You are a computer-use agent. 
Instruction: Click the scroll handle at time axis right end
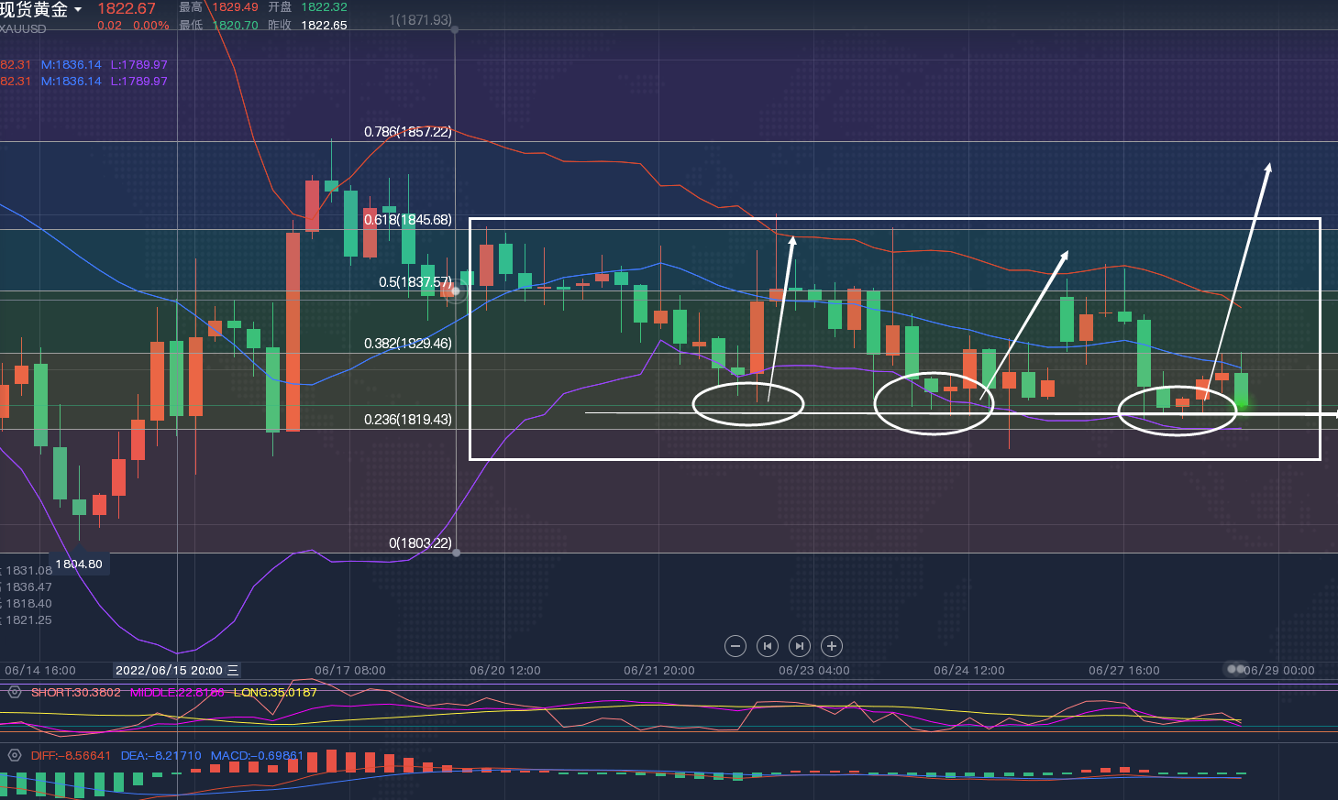[1236, 670]
